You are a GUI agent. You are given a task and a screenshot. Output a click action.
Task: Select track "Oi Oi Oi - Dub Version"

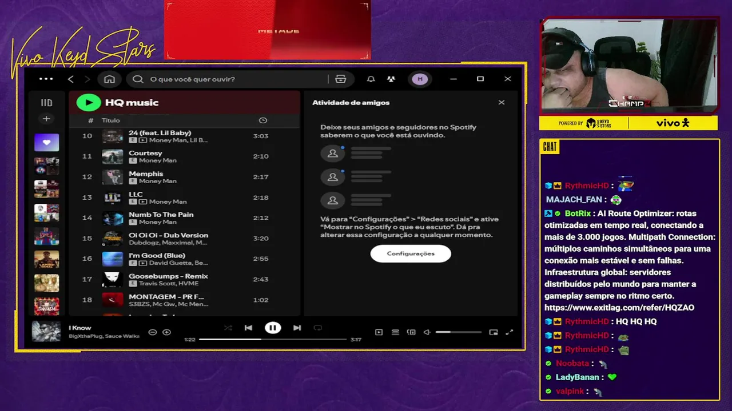[x=184, y=239]
